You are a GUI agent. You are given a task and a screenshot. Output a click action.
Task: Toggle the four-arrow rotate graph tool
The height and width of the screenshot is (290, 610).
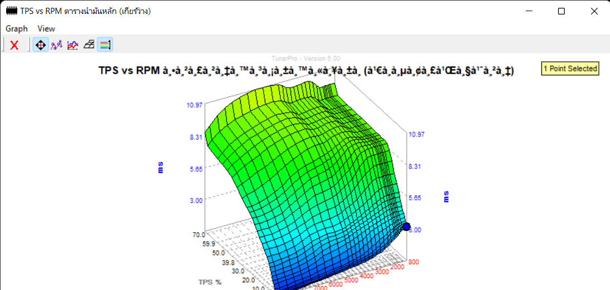click(x=40, y=45)
